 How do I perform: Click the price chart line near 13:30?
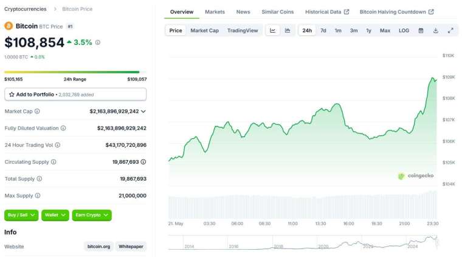321,110
